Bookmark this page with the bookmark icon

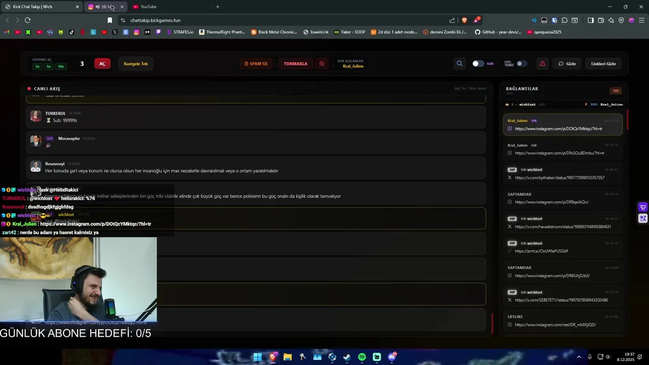pos(110,20)
